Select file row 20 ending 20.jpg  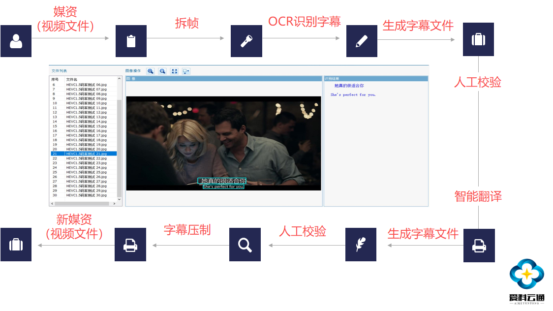point(84,149)
